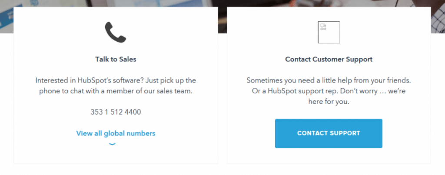Image resolution: width=445 pixels, height=175 pixels.
Task: Click the phone number 353 1 512 4400
Action: (x=116, y=112)
